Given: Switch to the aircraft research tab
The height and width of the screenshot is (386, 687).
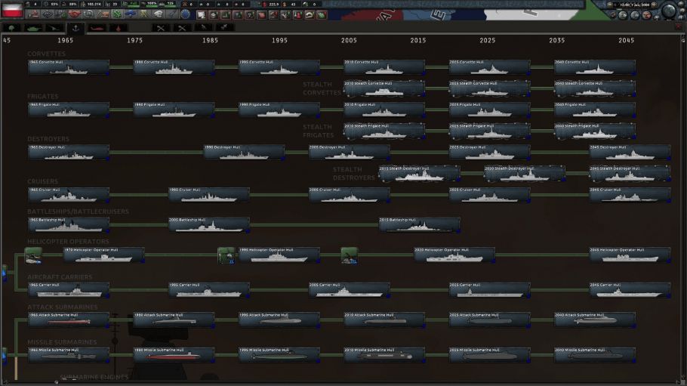Looking at the screenshot, I should tap(54, 28).
